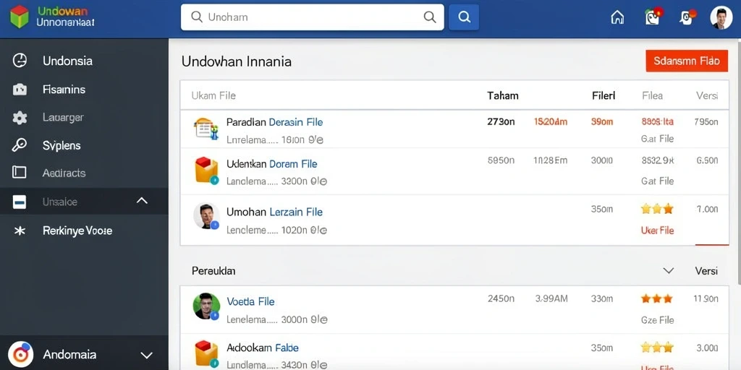
Task: Select Fisanins in the sidebar
Action: [64, 89]
